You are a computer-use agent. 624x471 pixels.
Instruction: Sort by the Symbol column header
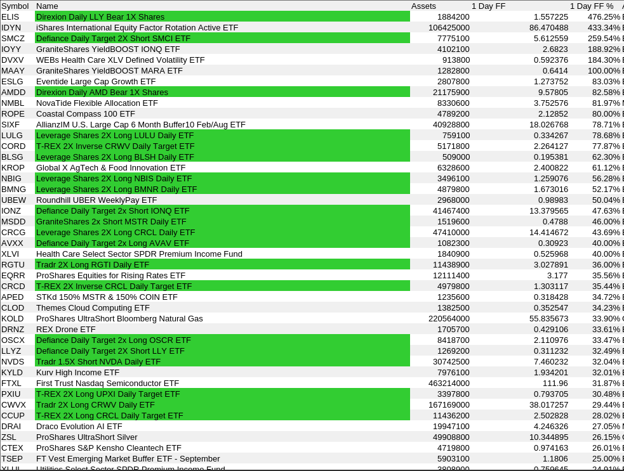coord(15,6)
